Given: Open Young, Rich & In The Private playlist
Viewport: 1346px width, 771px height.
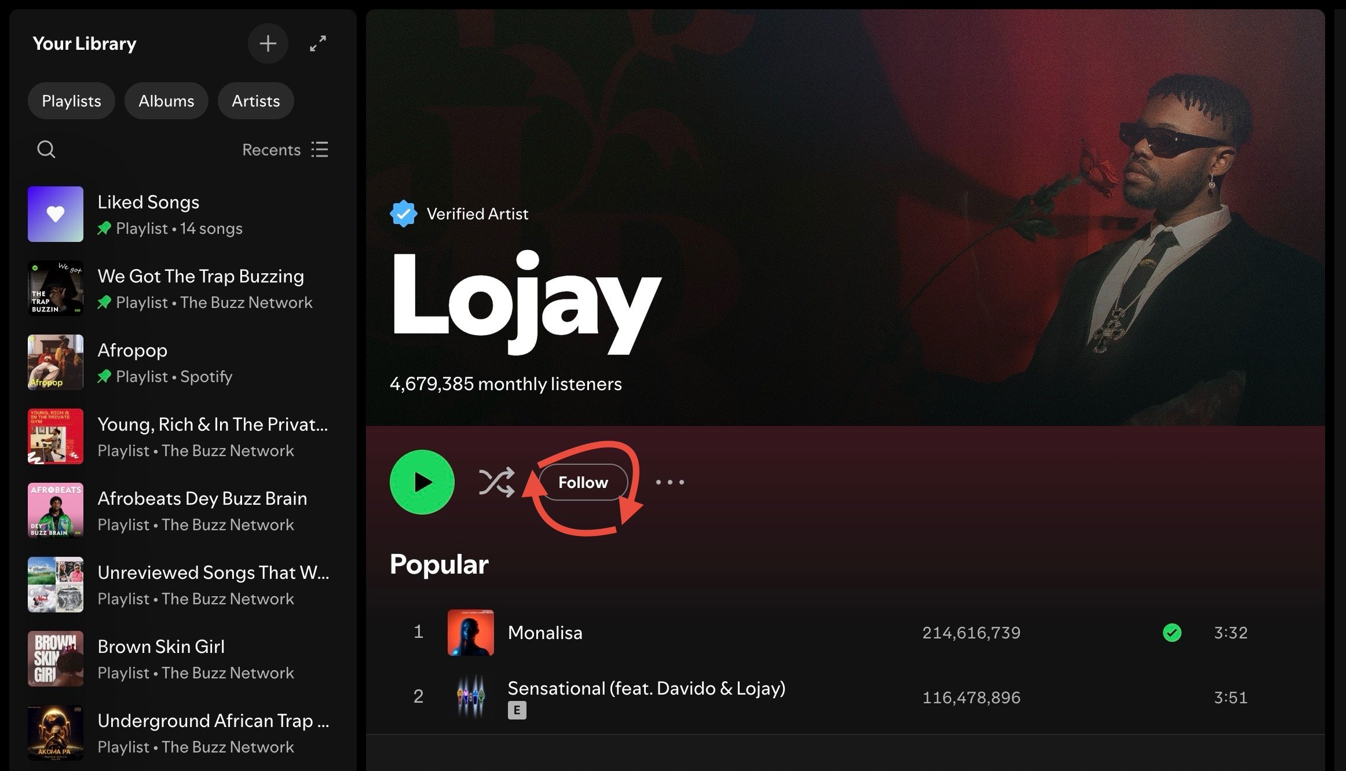Looking at the screenshot, I should pos(182,436).
